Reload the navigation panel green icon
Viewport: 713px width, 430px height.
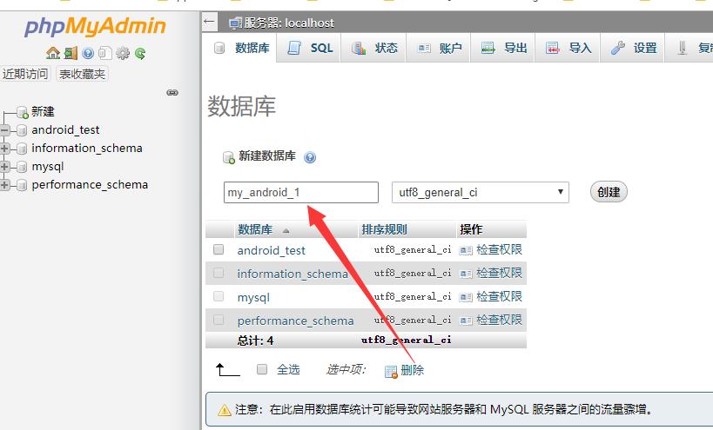140,54
